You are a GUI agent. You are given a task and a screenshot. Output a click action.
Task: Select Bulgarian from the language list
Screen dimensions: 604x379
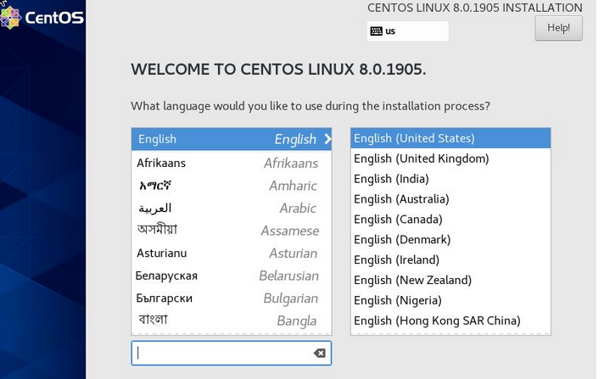click(x=231, y=298)
